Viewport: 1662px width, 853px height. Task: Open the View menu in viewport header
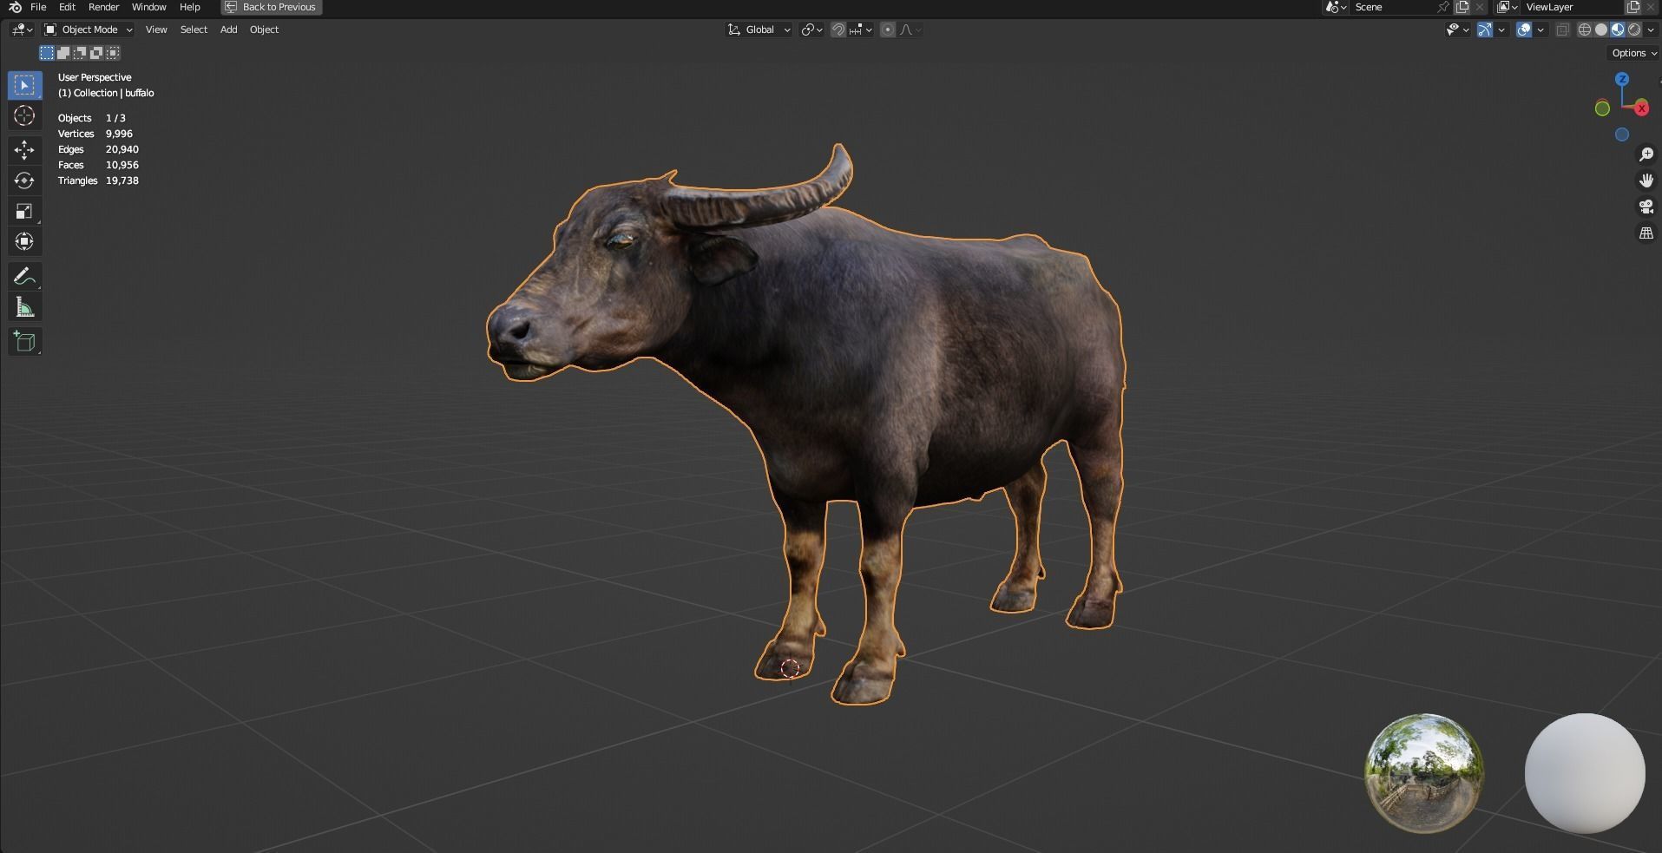(156, 30)
